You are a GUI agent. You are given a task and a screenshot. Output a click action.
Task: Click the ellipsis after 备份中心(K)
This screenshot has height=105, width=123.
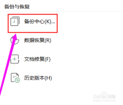pos(53,22)
